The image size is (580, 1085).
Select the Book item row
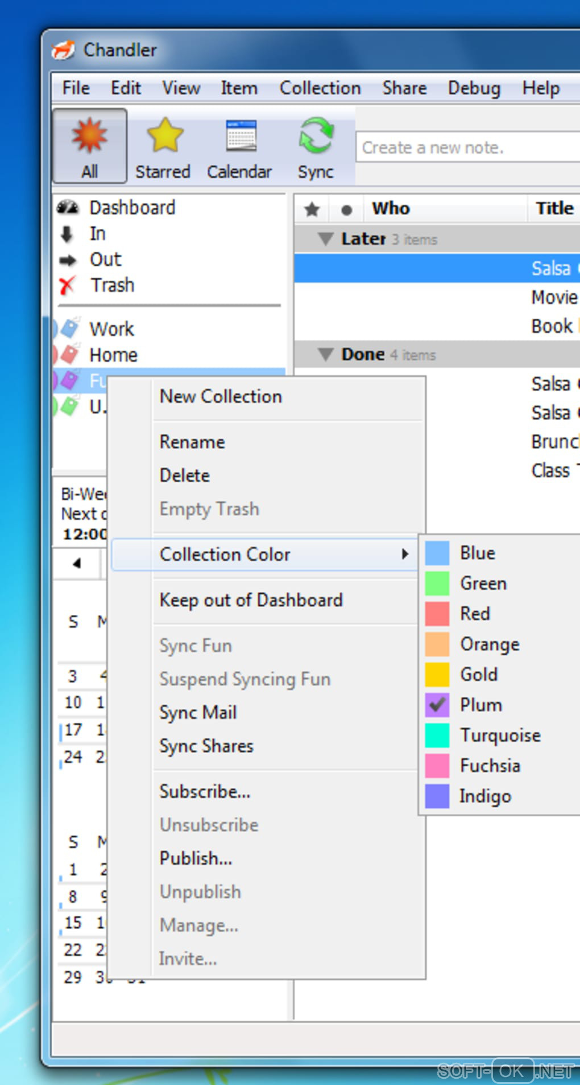click(437, 326)
